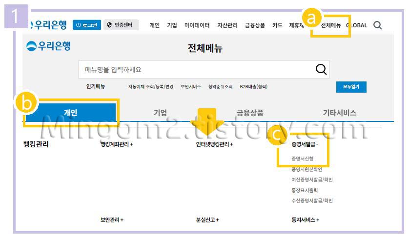This screenshot has width=409, height=238.
Task: Click the B2B대출(협력) popular menu link
Action: [253, 86]
